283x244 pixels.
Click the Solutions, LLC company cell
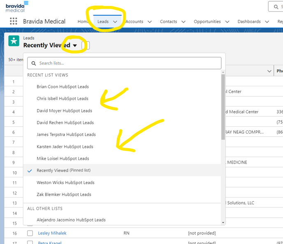coord(240,203)
